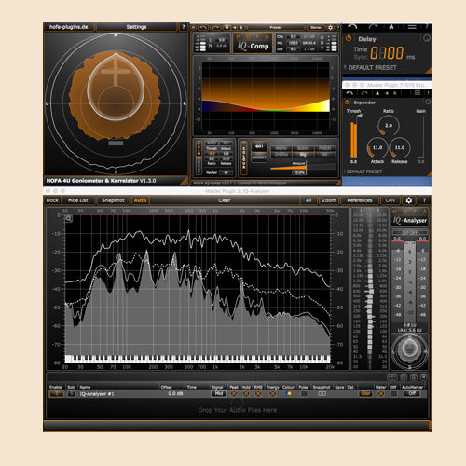Screen dimensions: 466x466
Task: Toggle Hold checkbox for IQ-Analyser #1
Action: 246,393
